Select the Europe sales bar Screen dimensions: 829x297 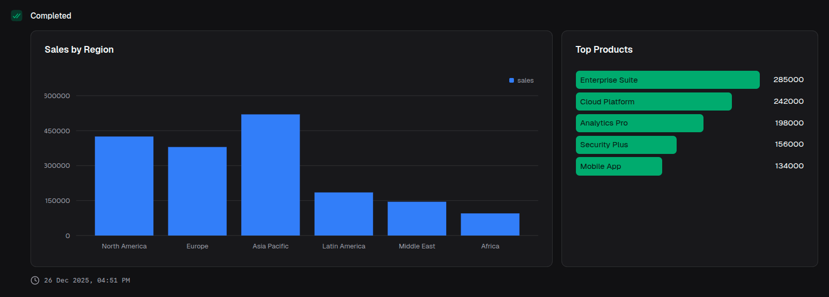pos(197,191)
